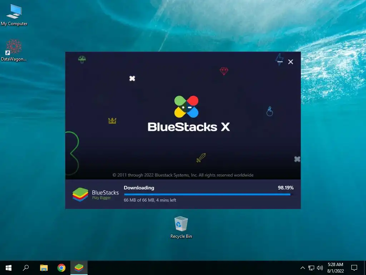This screenshot has height=275, width=366.
Task: Open the Windows Start menu
Action: (x=9, y=268)
